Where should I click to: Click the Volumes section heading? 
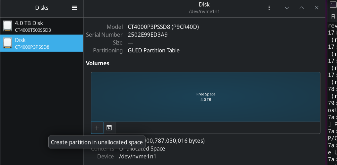[x=98, y=63]
